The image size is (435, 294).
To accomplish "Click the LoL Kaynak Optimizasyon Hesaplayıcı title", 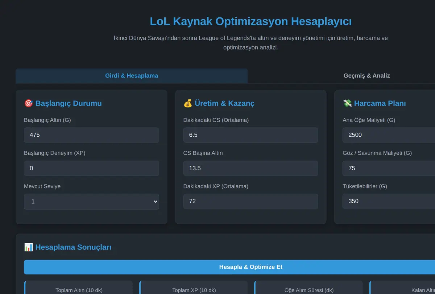I will point(250,21).
